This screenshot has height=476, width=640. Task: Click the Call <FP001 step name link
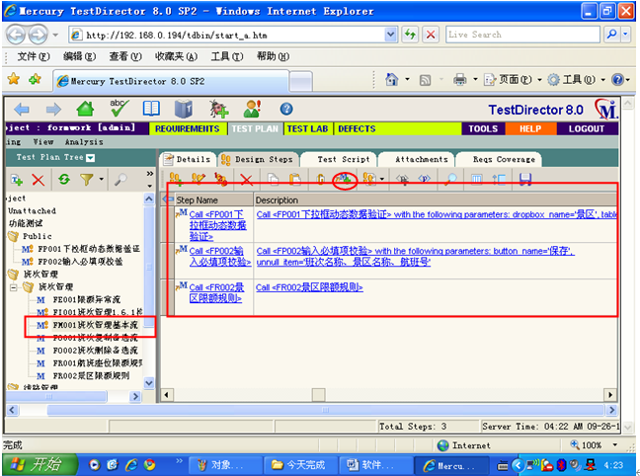[217, 225]
